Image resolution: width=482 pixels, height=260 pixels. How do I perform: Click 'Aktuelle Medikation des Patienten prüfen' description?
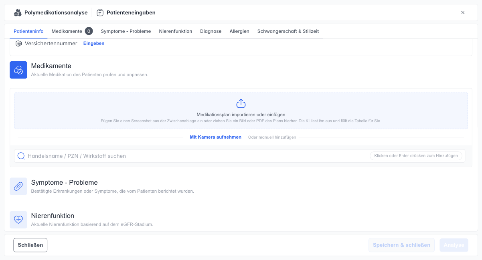click(x=90, y=75)
